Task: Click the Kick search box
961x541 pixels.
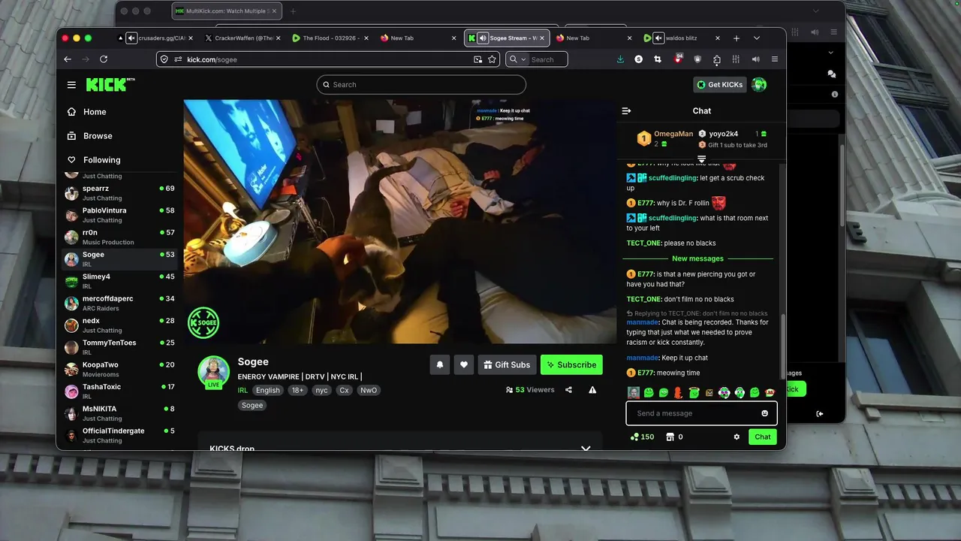Action: pyautogui.click(x=421, y=85)
